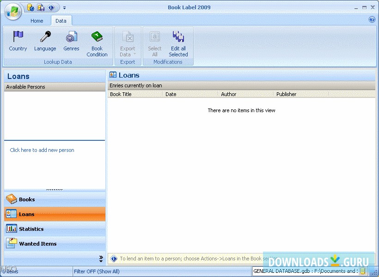The height and width of the screenshot is (277, 379).
Task: Close the Book Label 2009 window
Action: 373,8
